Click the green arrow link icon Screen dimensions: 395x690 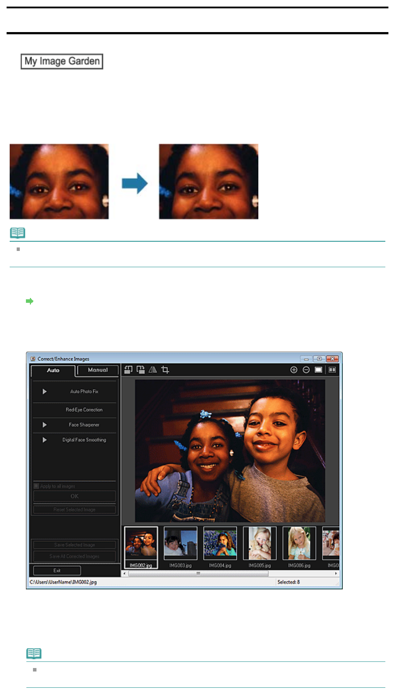[29, 301]
